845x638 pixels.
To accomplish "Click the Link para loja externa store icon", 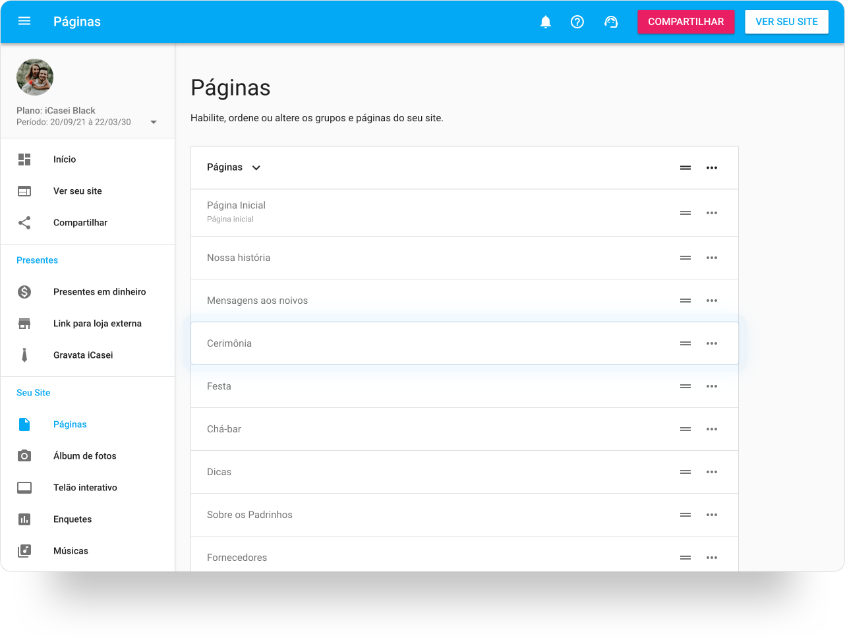I will click(24, 324).
